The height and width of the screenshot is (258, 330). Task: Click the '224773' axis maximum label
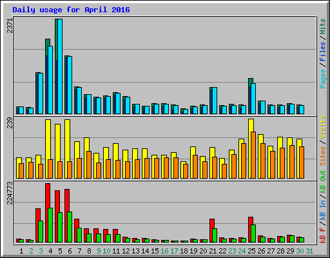coord(10,193)
